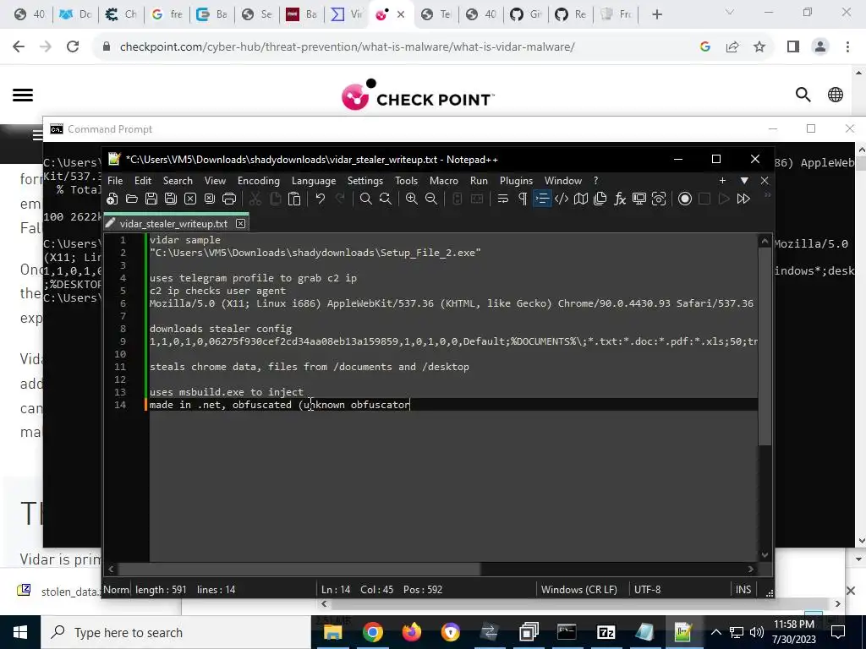This screenshot has height=649, width=866.
Task: Toggle the indent guide button
Action: [542, 199]
